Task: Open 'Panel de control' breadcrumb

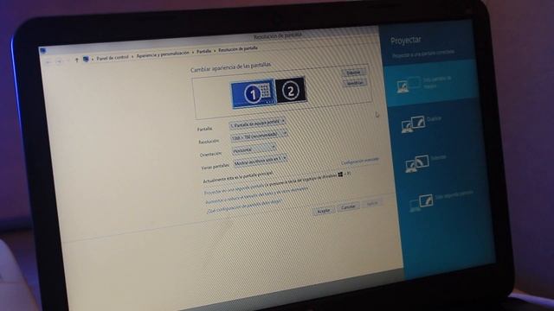Action: (x=113, y=57)
